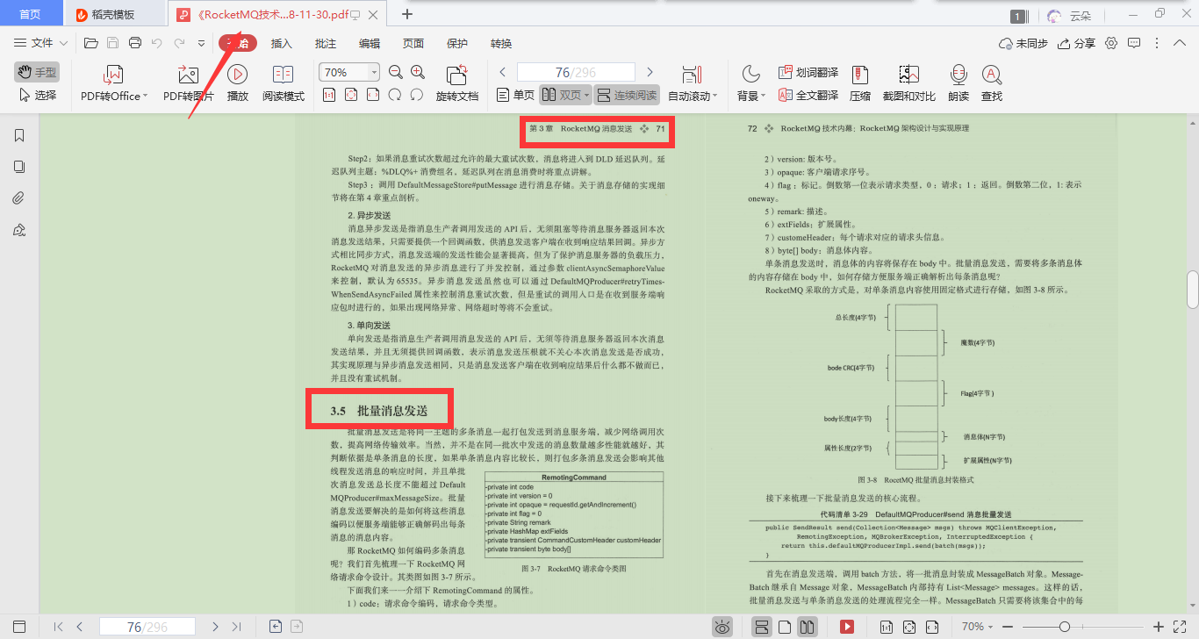Open the thumbnails panel in sidebar

pos(19,167)
